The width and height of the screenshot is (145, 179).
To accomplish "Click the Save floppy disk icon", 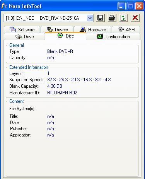I will pyautogui.click(x=100, y=18).
